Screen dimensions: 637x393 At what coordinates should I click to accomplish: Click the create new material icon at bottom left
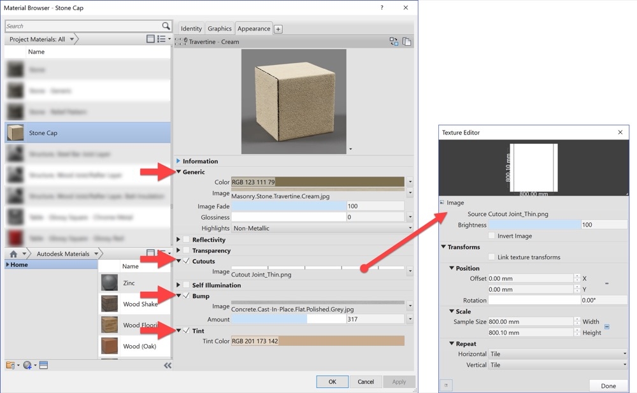(11, 365)
